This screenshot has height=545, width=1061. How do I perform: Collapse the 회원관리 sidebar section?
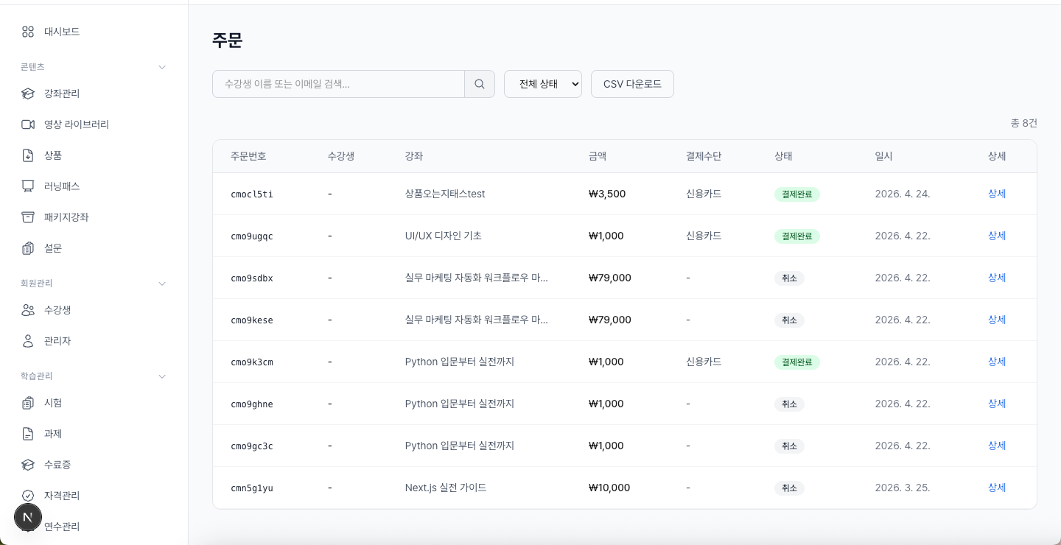click(162, 284)
